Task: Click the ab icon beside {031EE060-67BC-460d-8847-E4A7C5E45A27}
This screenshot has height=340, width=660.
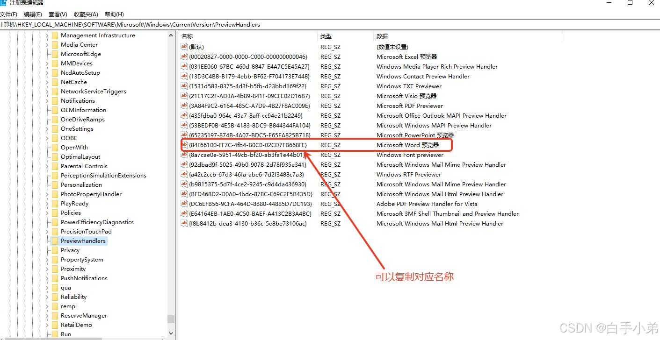Action: (x=184, y=66)
